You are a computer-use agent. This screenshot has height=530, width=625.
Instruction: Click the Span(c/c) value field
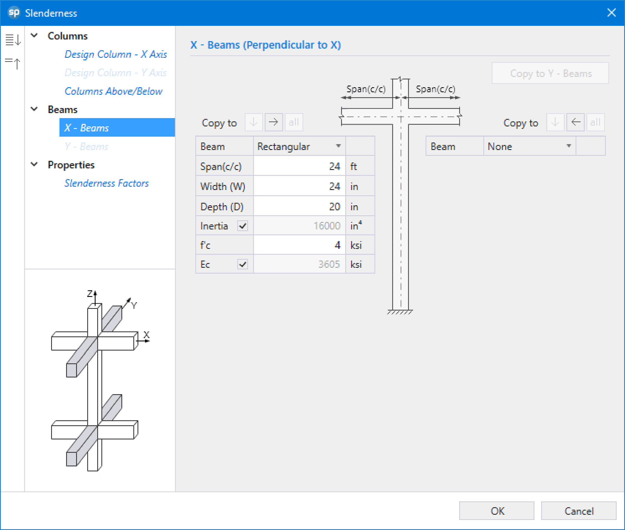pyautogui.click(x=299, y=166)
